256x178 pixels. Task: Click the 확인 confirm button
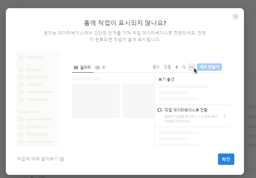(x=226, y=159)
